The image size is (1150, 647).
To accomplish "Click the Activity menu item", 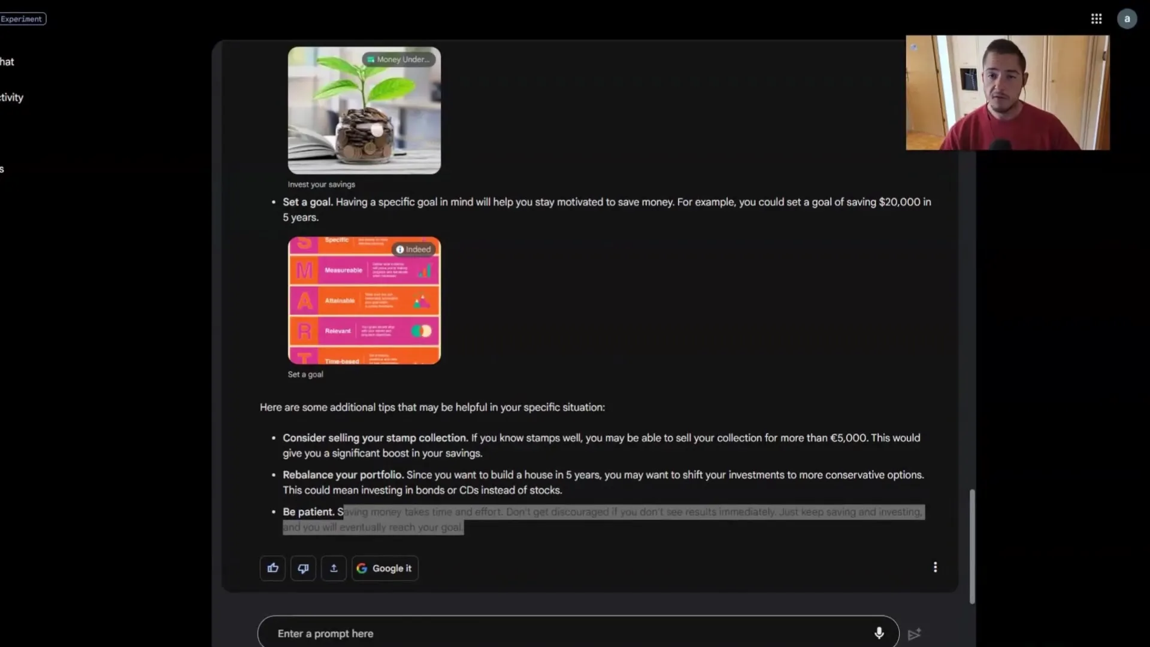I will 12,97.
